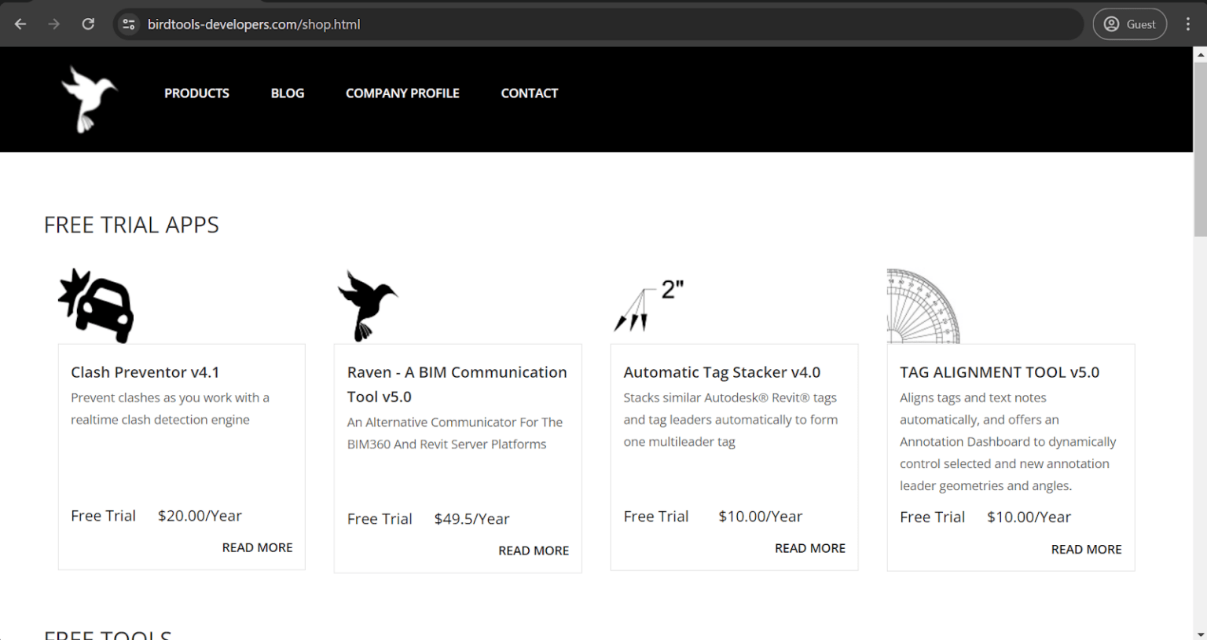Open the COMPANY PROFILE page
This screenshot has width=1207, height=640.
[402, 93]
